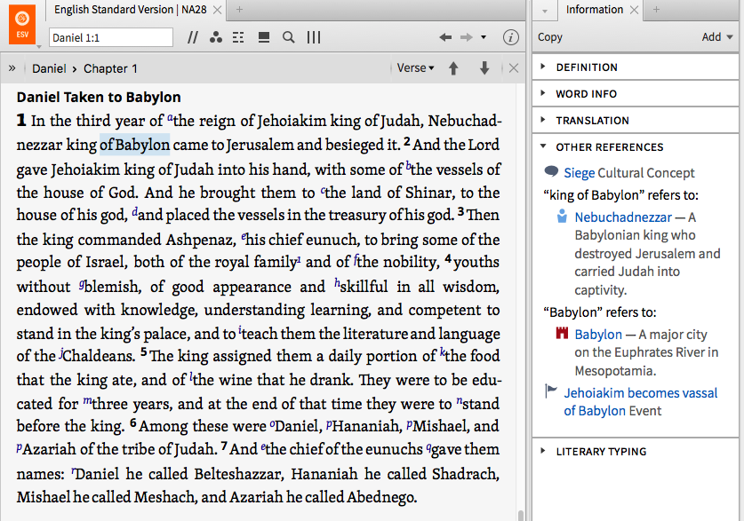Jump to previous verse up arrow
The image size is (744, 521).
point(453,68)
